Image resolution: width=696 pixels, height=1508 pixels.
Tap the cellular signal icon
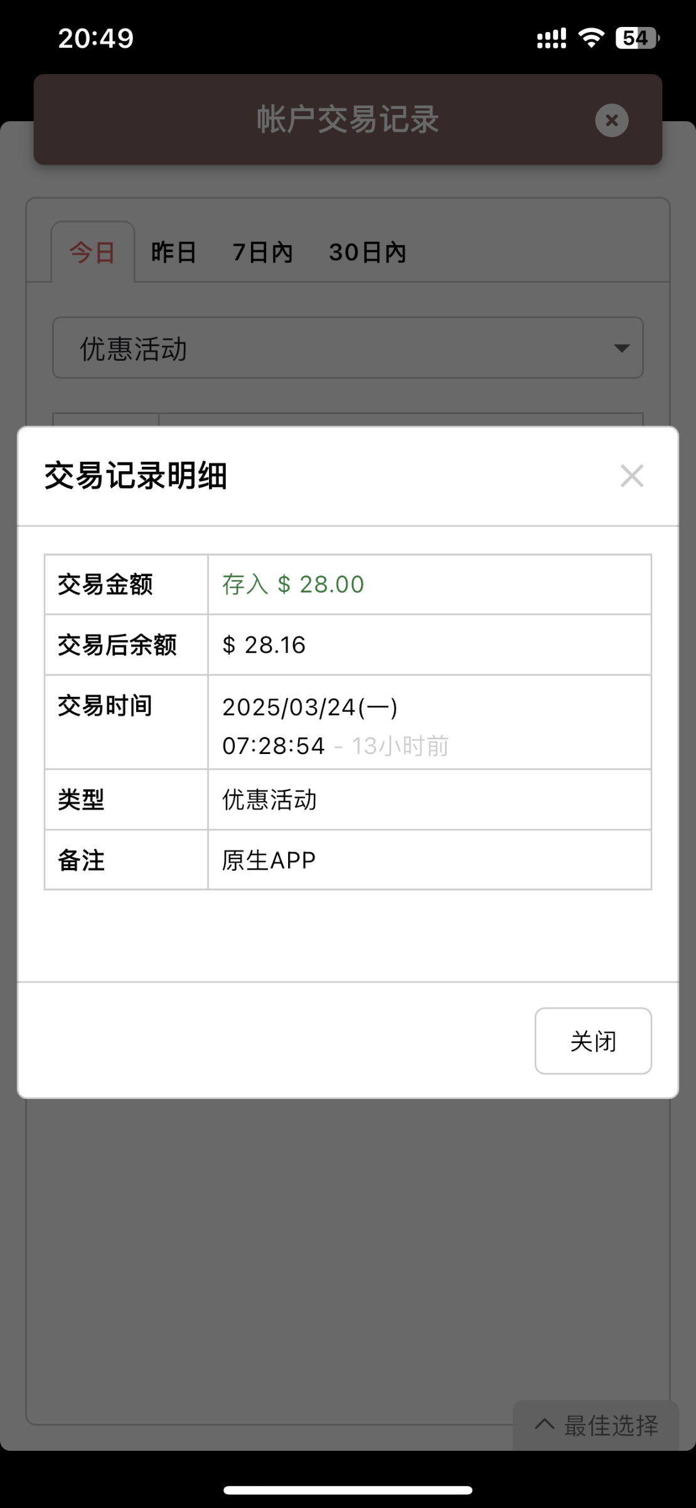pos(551,38)
